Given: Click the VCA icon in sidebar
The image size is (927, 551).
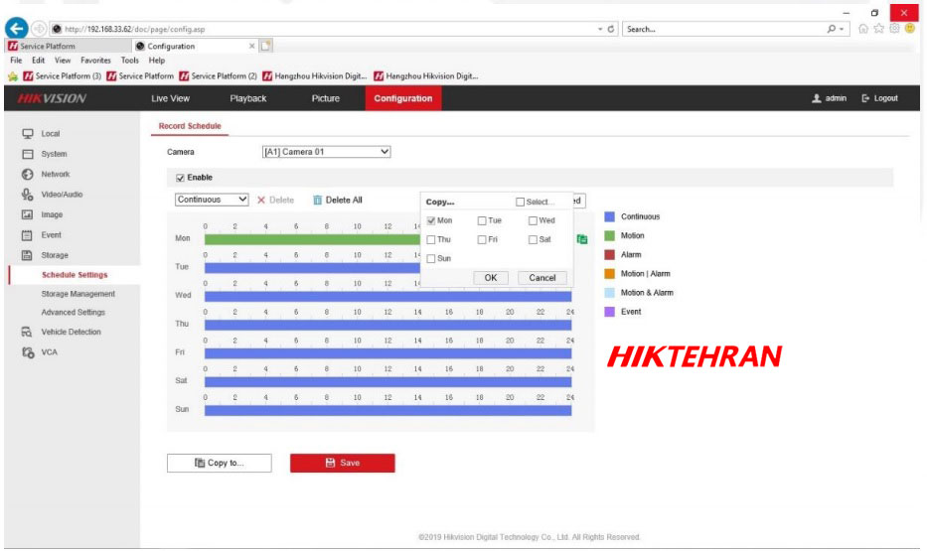Looking at the screenshot, I should (x=28, y=352).
